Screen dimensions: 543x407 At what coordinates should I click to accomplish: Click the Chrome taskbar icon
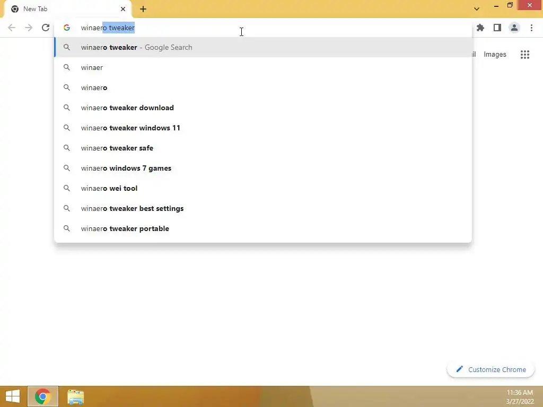(x=42, y=396)
